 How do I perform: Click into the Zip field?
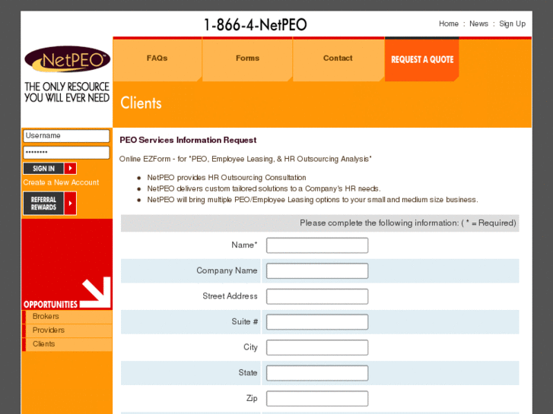(x=317, y=399)
